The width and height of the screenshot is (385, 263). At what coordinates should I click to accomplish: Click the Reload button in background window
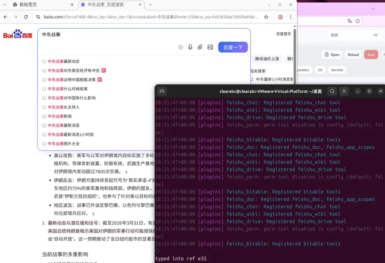click(353, 55)
